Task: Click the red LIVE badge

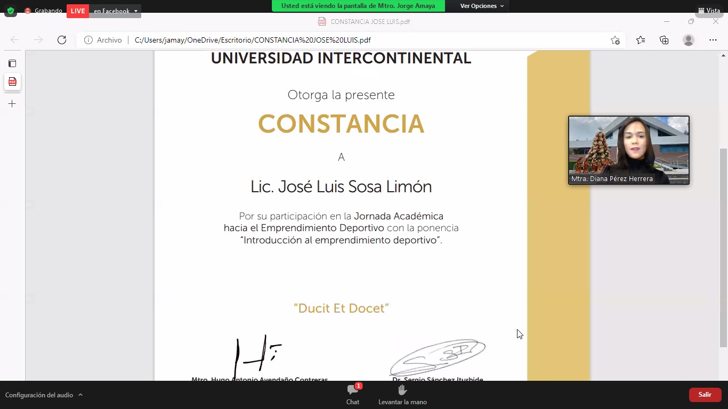Action: (78, 11)
